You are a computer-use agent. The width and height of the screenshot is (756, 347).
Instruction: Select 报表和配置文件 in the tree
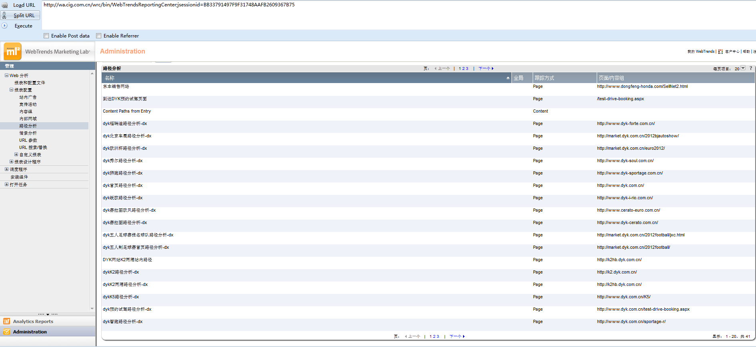[x=30, y=83]
